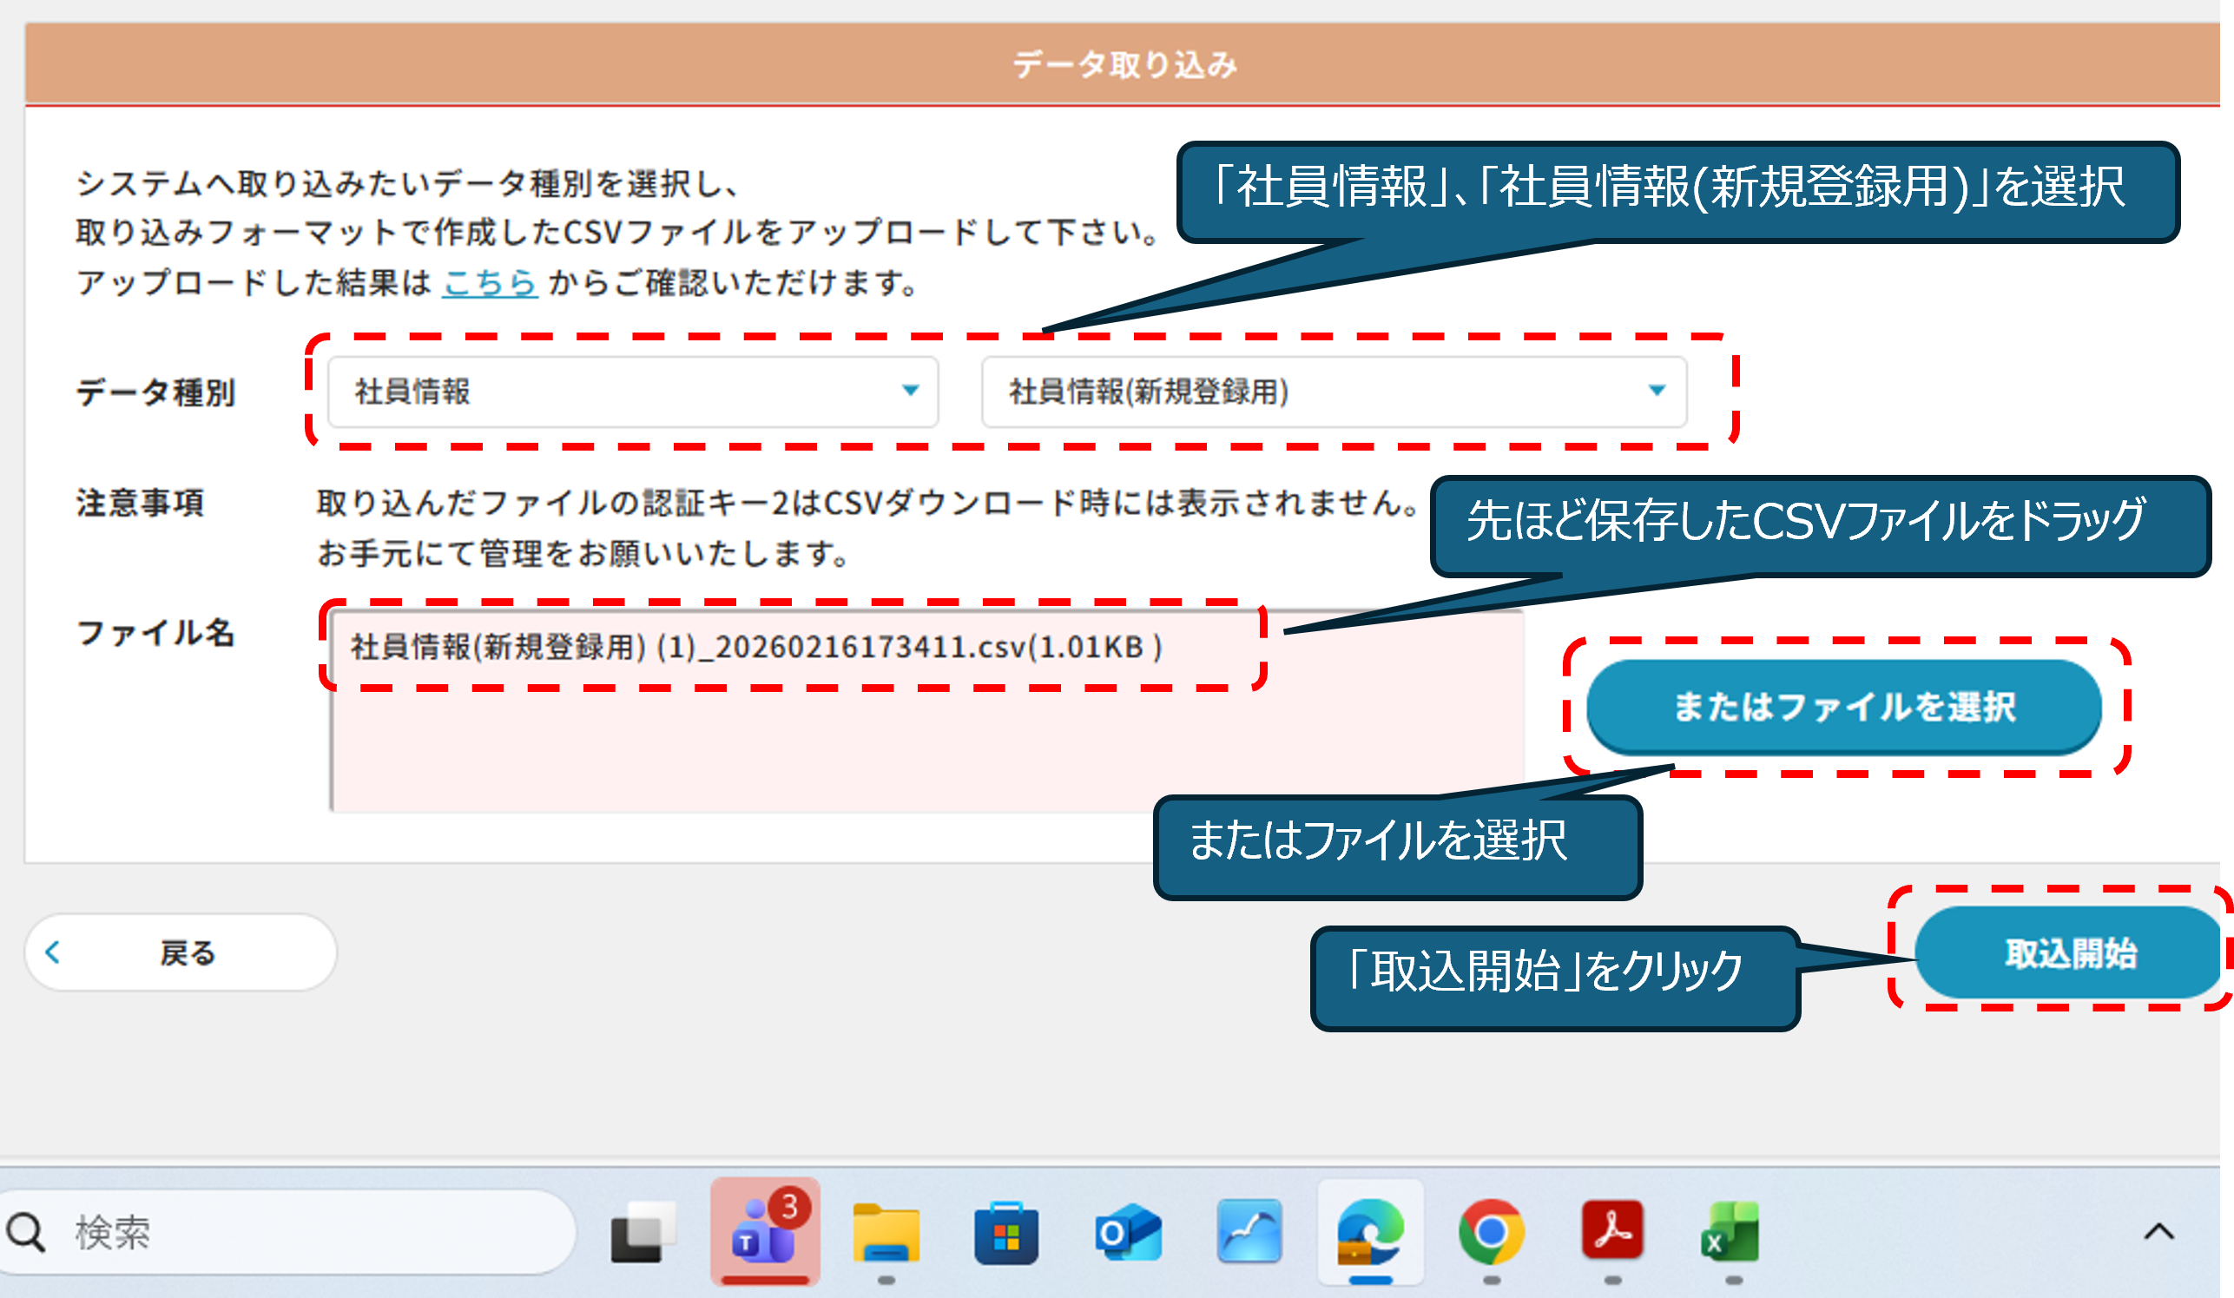Screen dimensions: 2234x1298
Task: Switch to Microsoft Edge taskbar icon
Action: [x=1371, y=1232]
